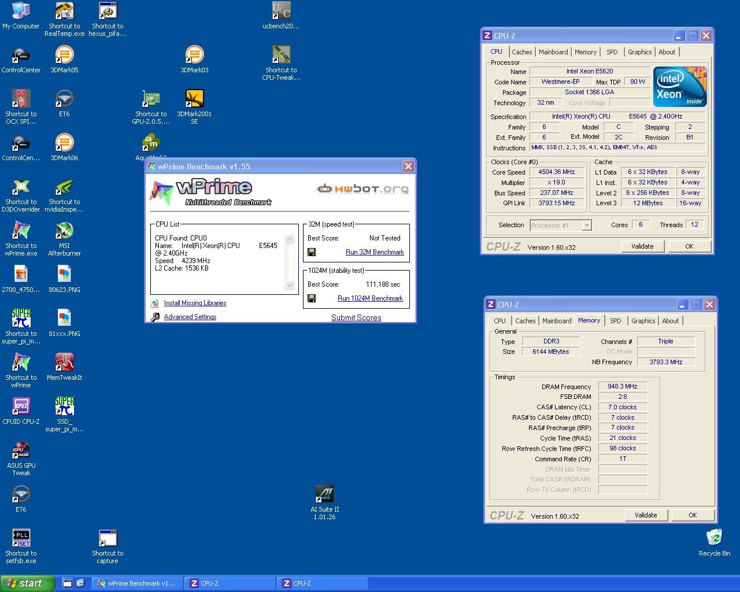Image resolution: width=740 pixels, height=592 pixels.
Task: Open About tab in lower CPU-Z window
Action: pos(671,321)
